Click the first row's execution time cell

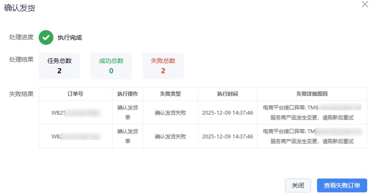click(x=227, y=113)
